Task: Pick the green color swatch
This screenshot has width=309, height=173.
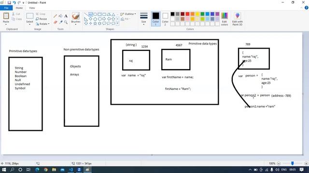Action: 202,14
